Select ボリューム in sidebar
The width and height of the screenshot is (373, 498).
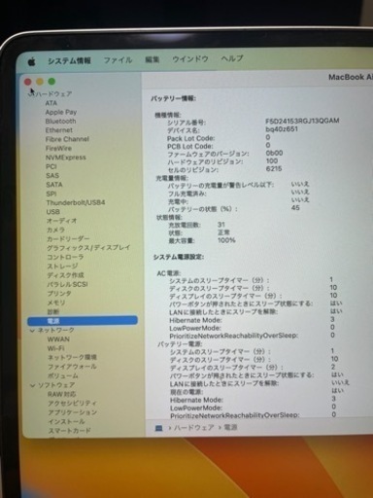click(x=63, y=376)
